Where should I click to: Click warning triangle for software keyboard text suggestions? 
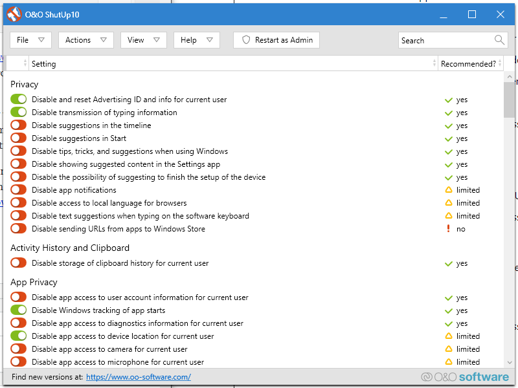point(448,216)
